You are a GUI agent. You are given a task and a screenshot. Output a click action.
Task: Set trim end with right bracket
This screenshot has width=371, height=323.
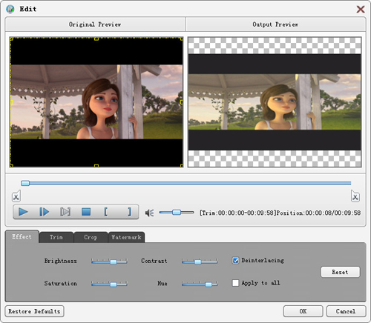coord(129,212)
